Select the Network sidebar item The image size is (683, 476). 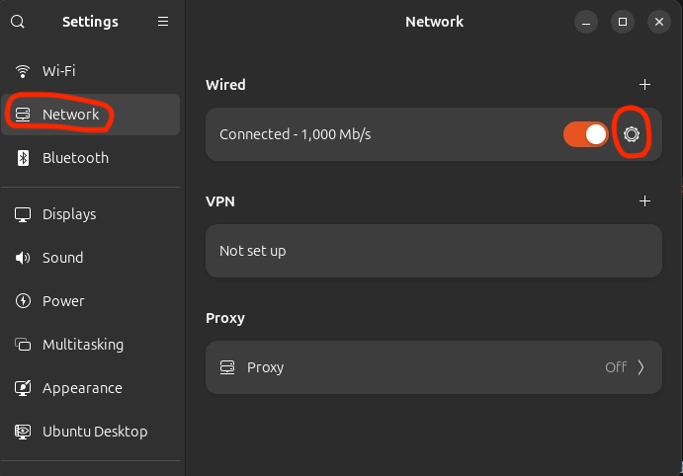[x=91, y=115]
